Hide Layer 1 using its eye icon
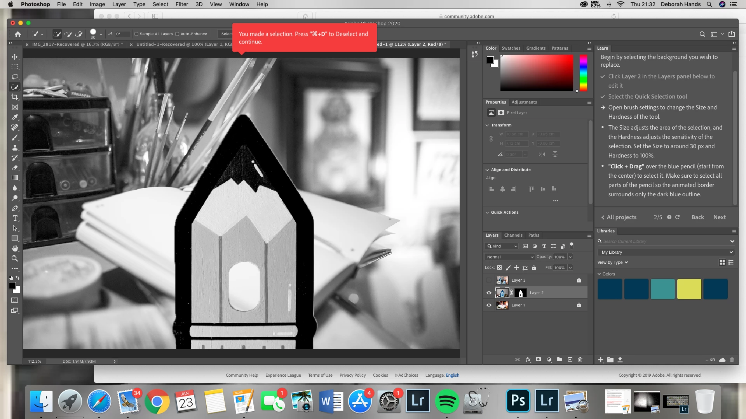The width and height of the screenshot is (746, 419). (x=489, y=305)
